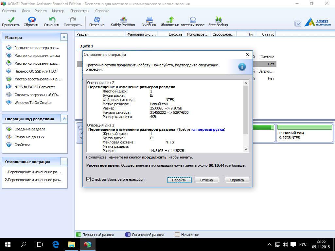Click the operations list scrollbar thumb

tap(246, 110)
